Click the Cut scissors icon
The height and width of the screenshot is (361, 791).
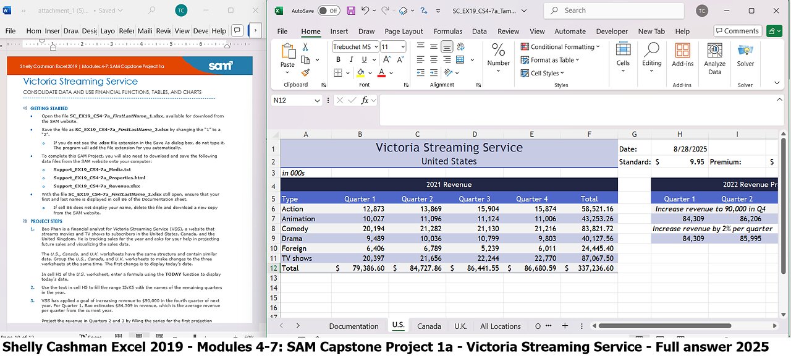[305, 47]
